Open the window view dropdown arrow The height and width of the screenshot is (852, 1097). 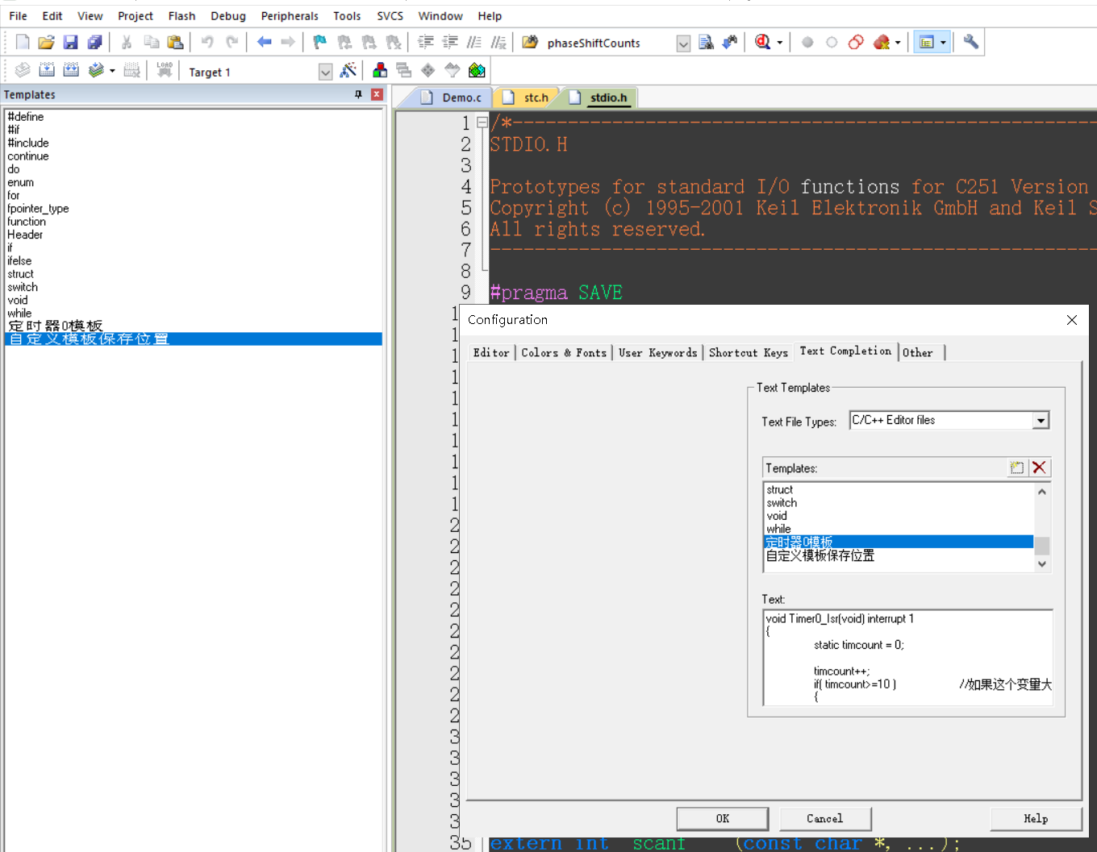(x=943, y=43)
